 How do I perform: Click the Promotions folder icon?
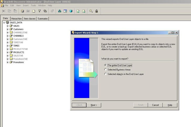pyautogui.click(x=11, y=62)
